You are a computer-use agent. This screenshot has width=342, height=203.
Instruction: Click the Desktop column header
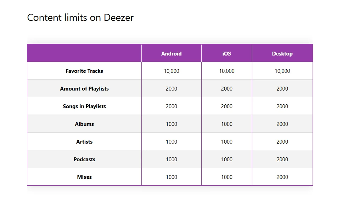coord(282,54)
